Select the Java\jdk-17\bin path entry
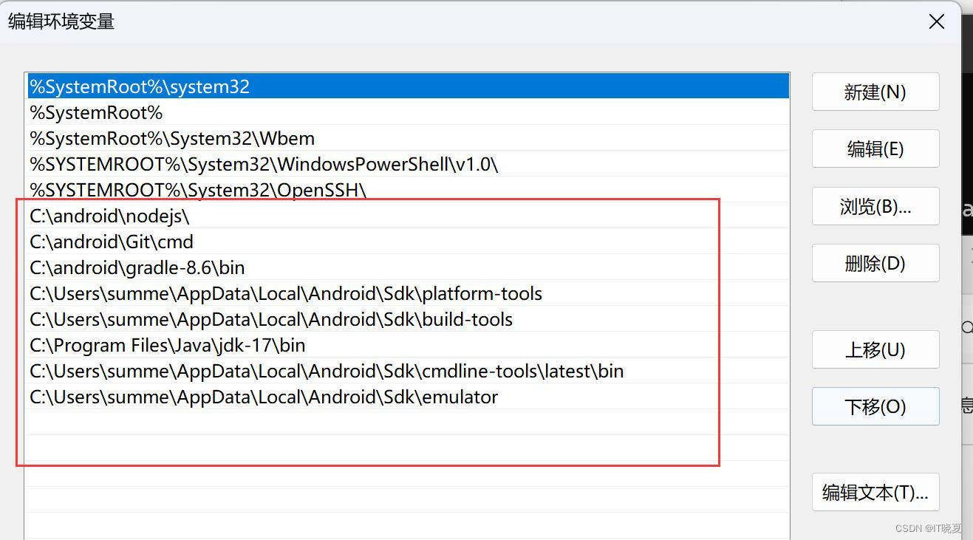Image resolution: width=973 pixels, height=540 pixels. click(408, 345)
